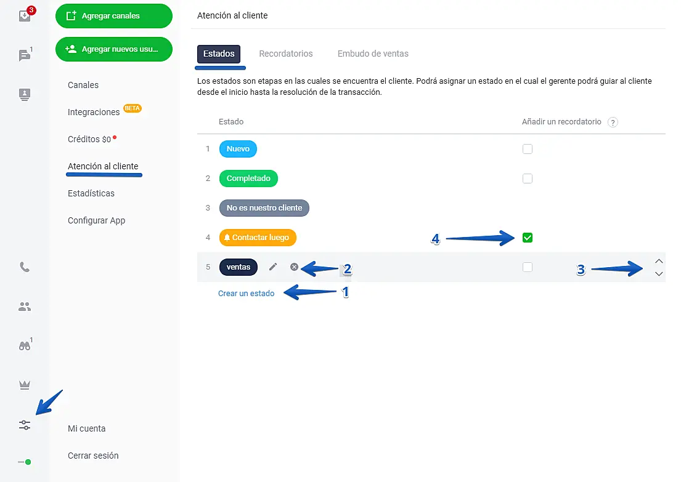681x482 pixels.
Task: Click the Crear un estado link
Action: [246, 294]
